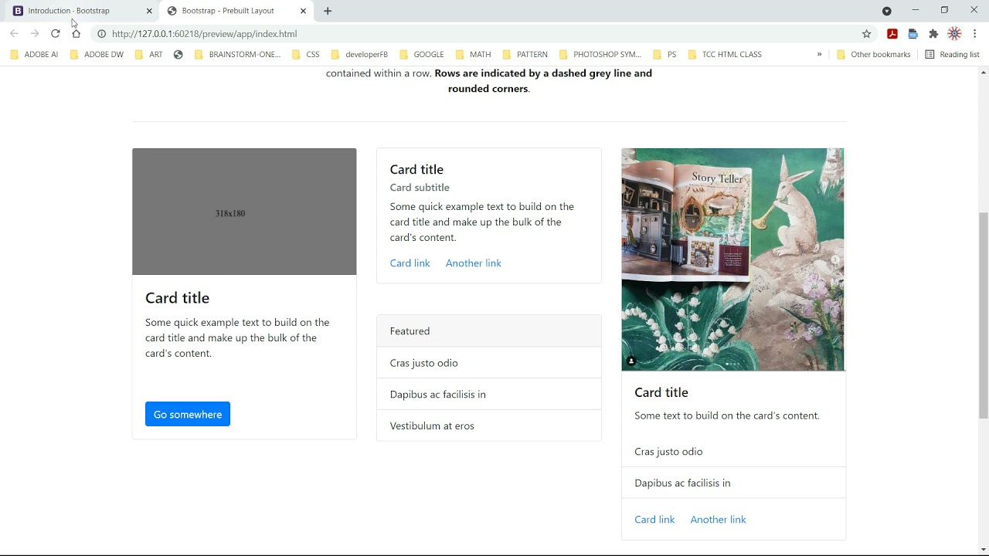This screenshot has height=556, width=989.
Task: Close the Introduction - Bootstrap tab
Action: (149, 11)
